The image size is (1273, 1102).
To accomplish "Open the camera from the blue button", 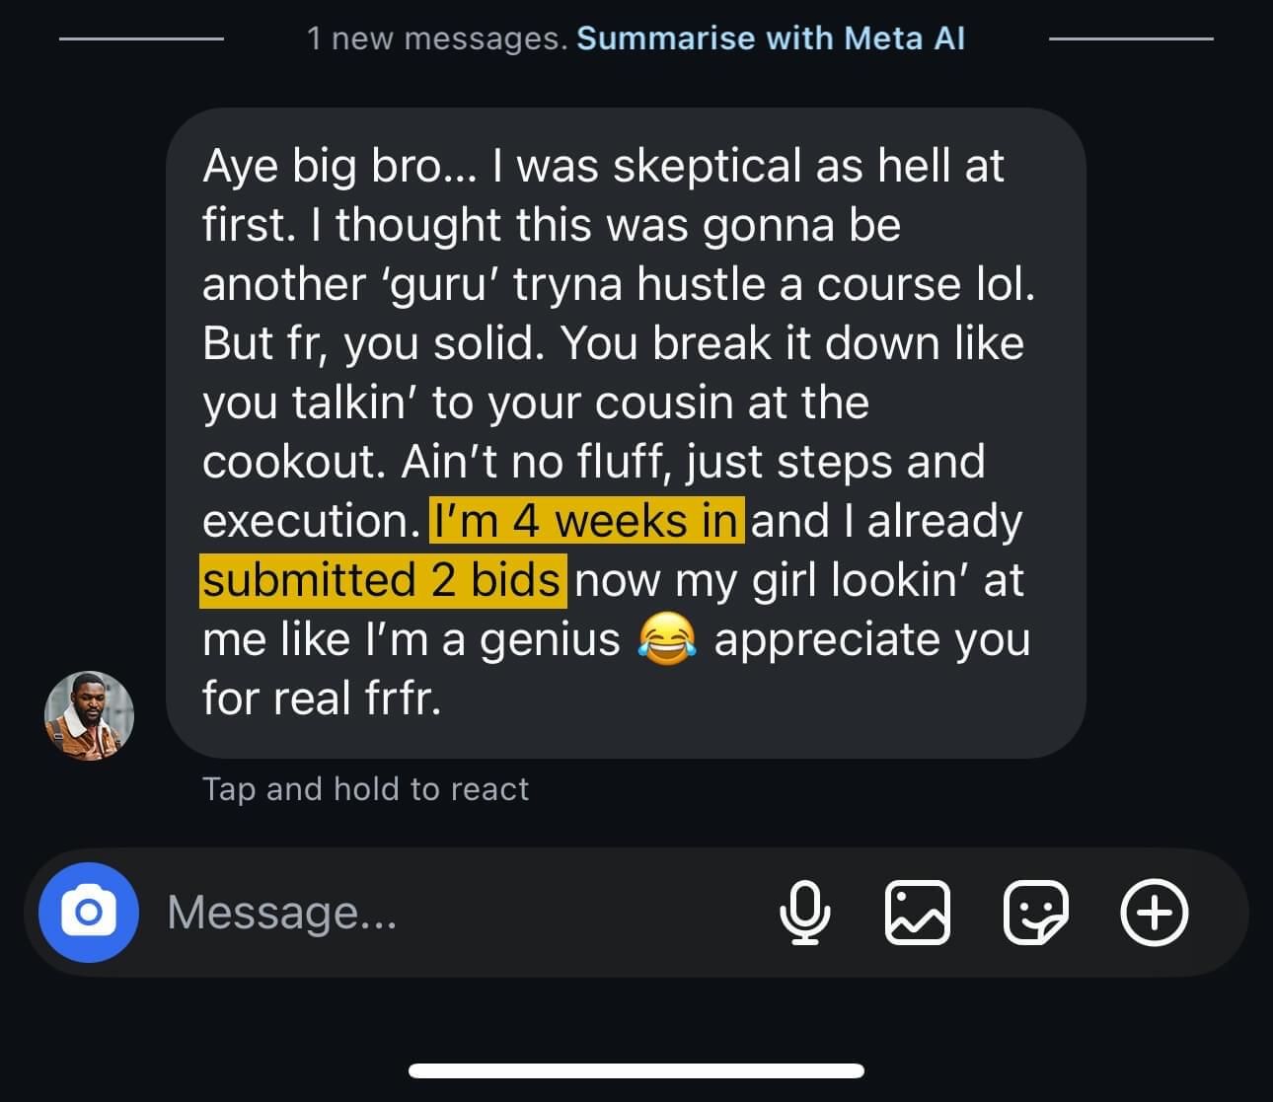I will (88, 913).
